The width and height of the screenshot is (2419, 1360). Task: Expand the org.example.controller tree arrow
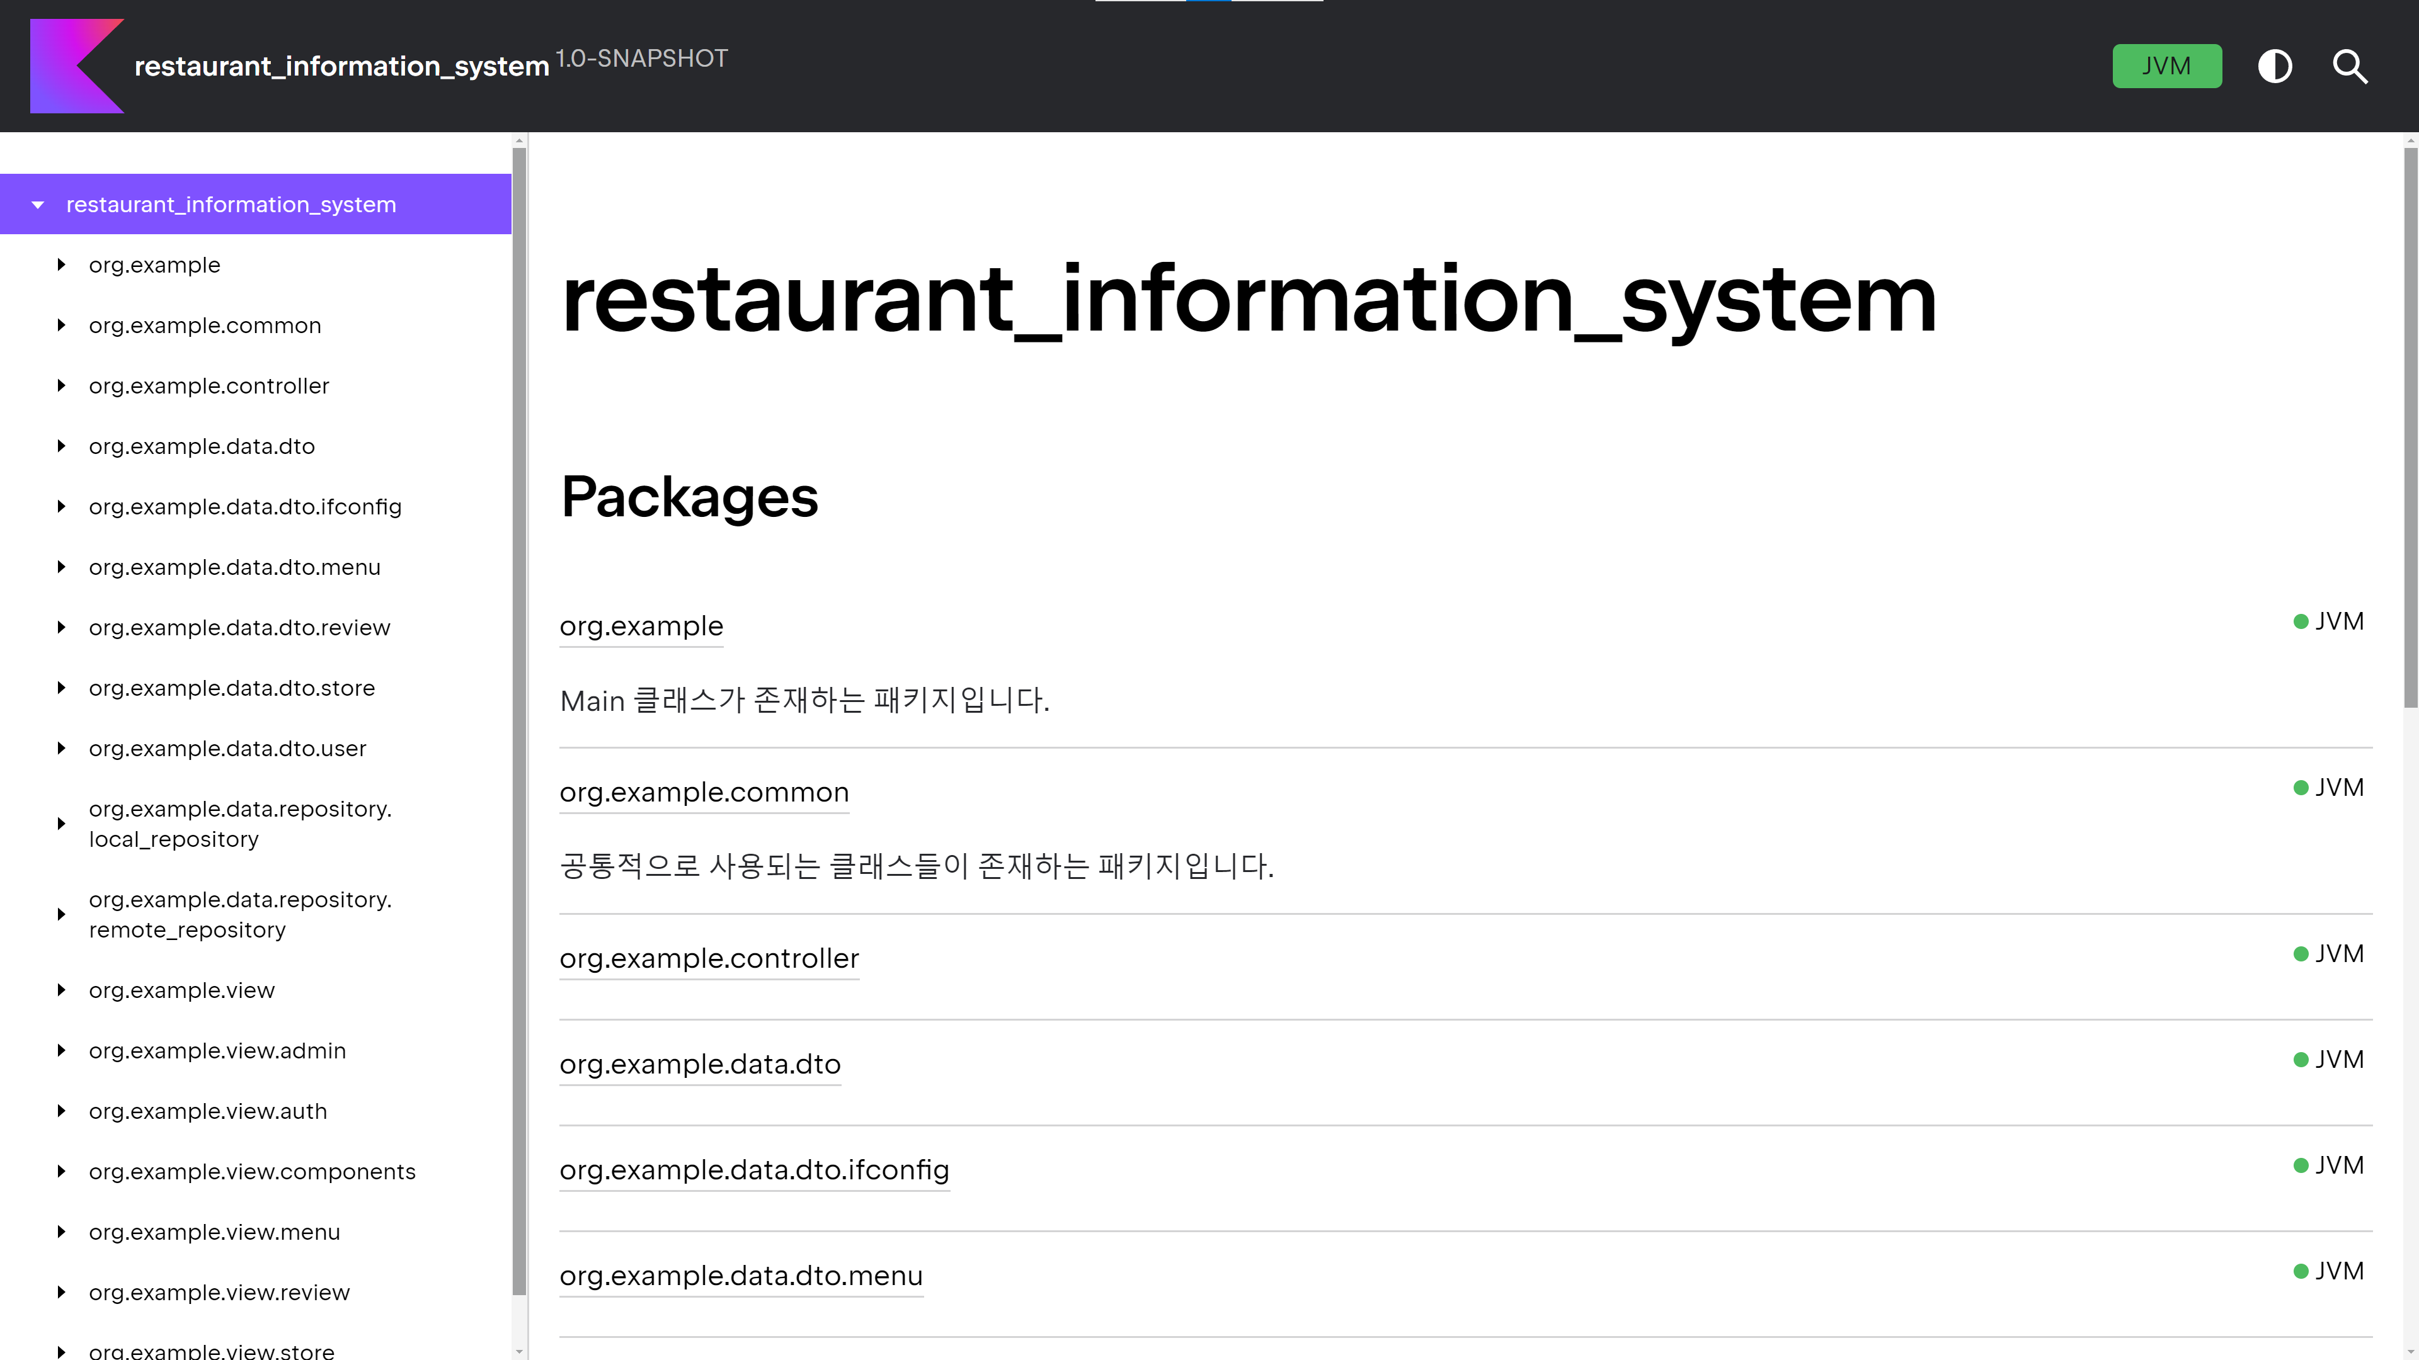coord(61,386)
